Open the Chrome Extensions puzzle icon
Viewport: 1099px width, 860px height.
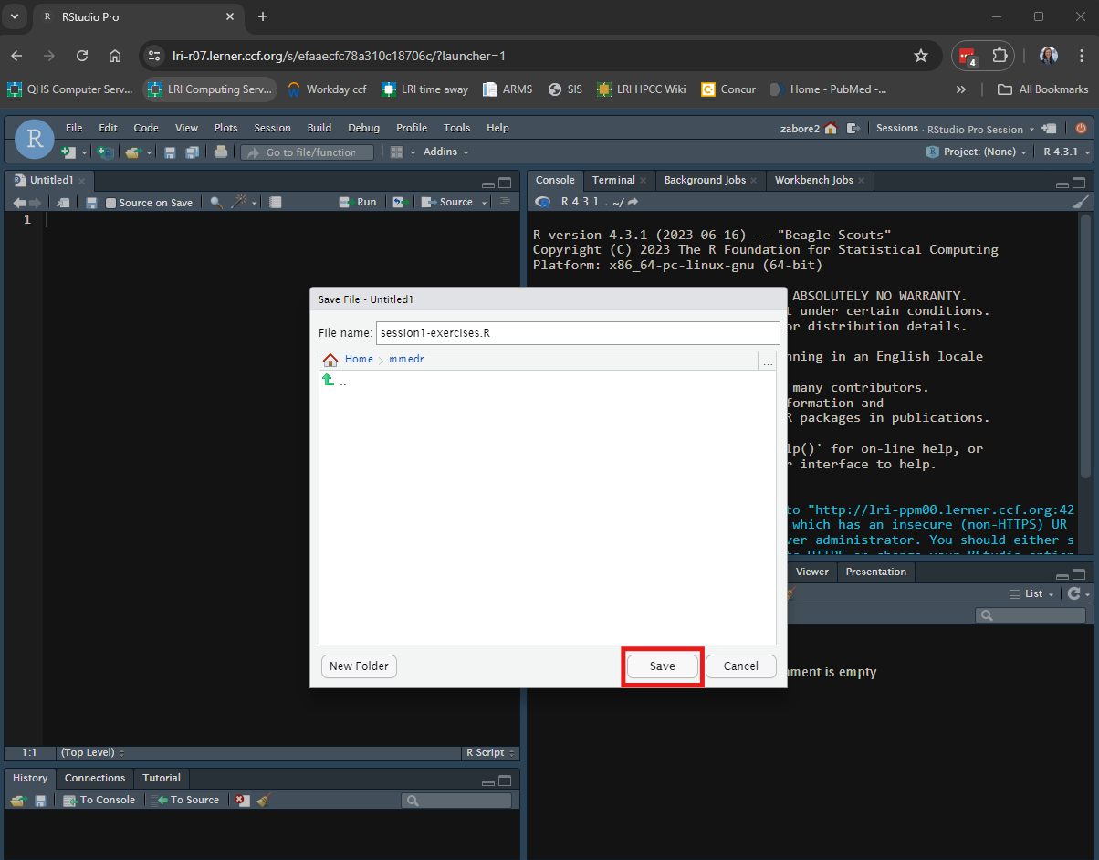1000,56
